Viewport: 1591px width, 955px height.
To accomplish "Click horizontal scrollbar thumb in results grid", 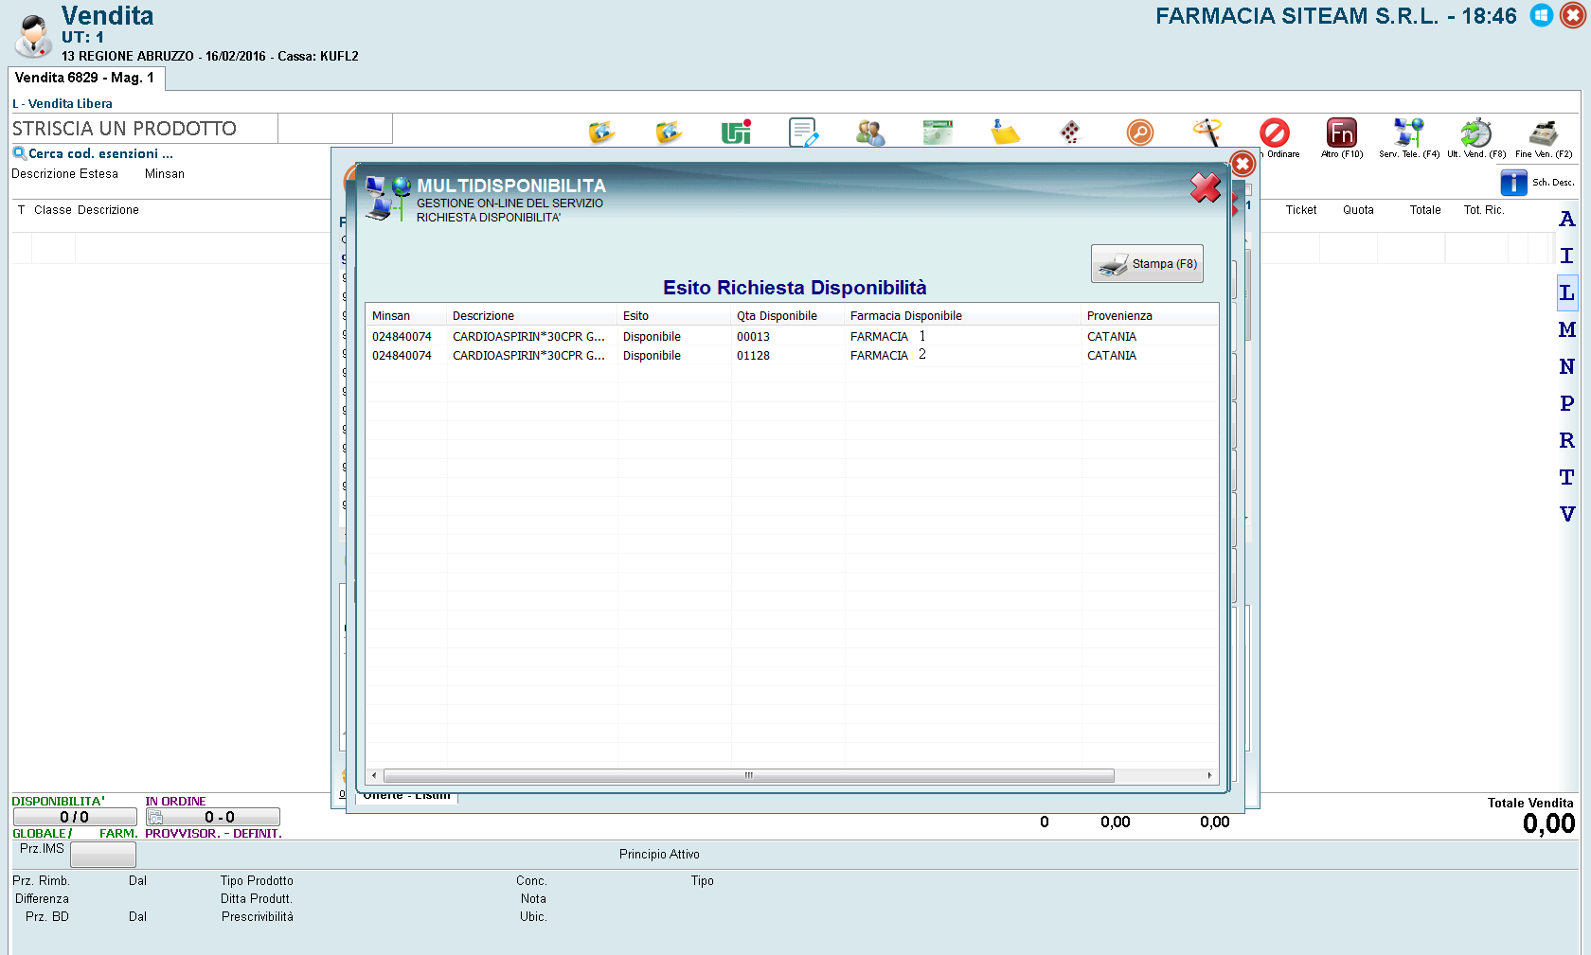I will (x=748, y=775).
